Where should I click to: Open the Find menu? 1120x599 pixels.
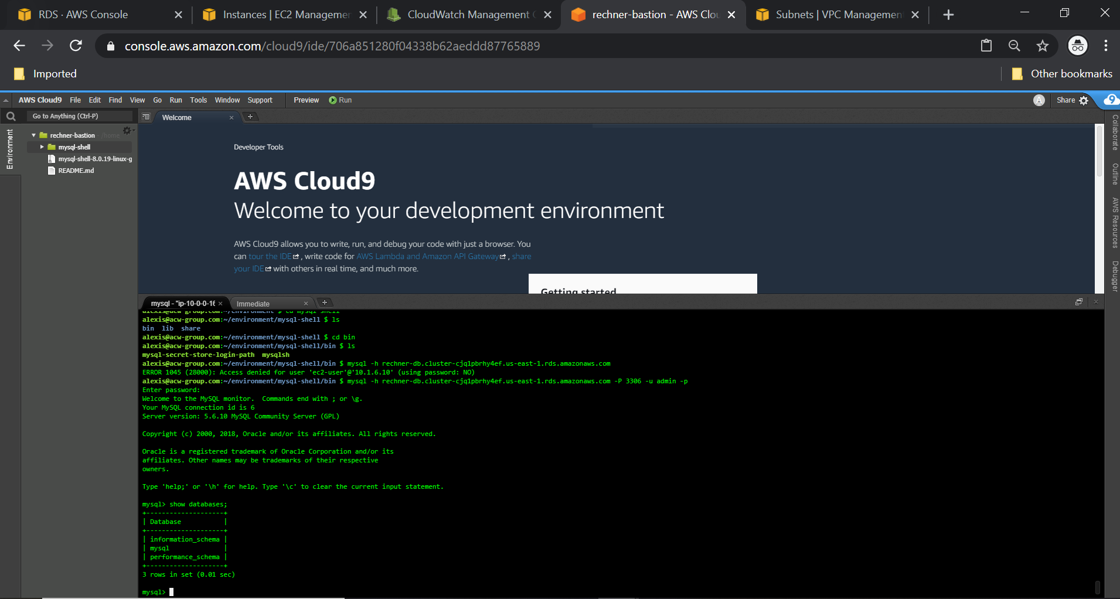pos(115,100)
